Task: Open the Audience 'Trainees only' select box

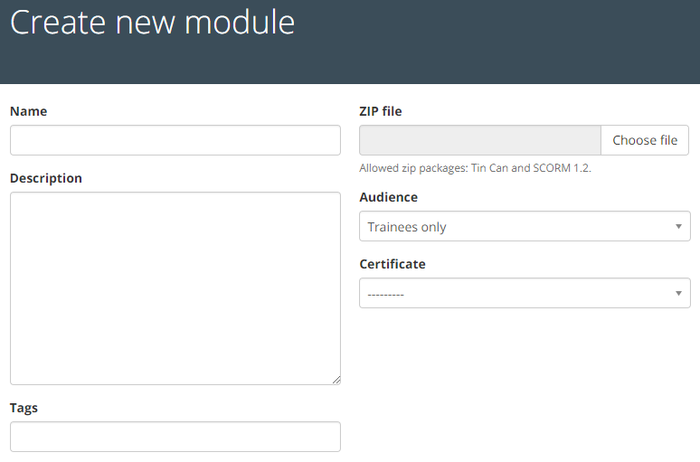Action: [525, 226]
